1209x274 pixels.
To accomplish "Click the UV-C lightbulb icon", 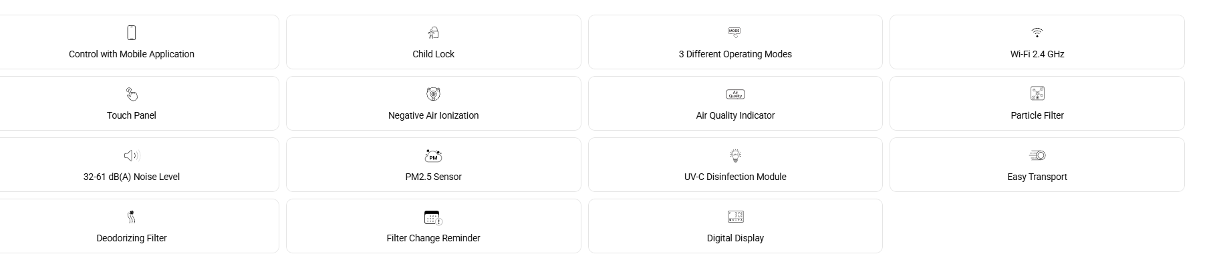I will 735,155.
